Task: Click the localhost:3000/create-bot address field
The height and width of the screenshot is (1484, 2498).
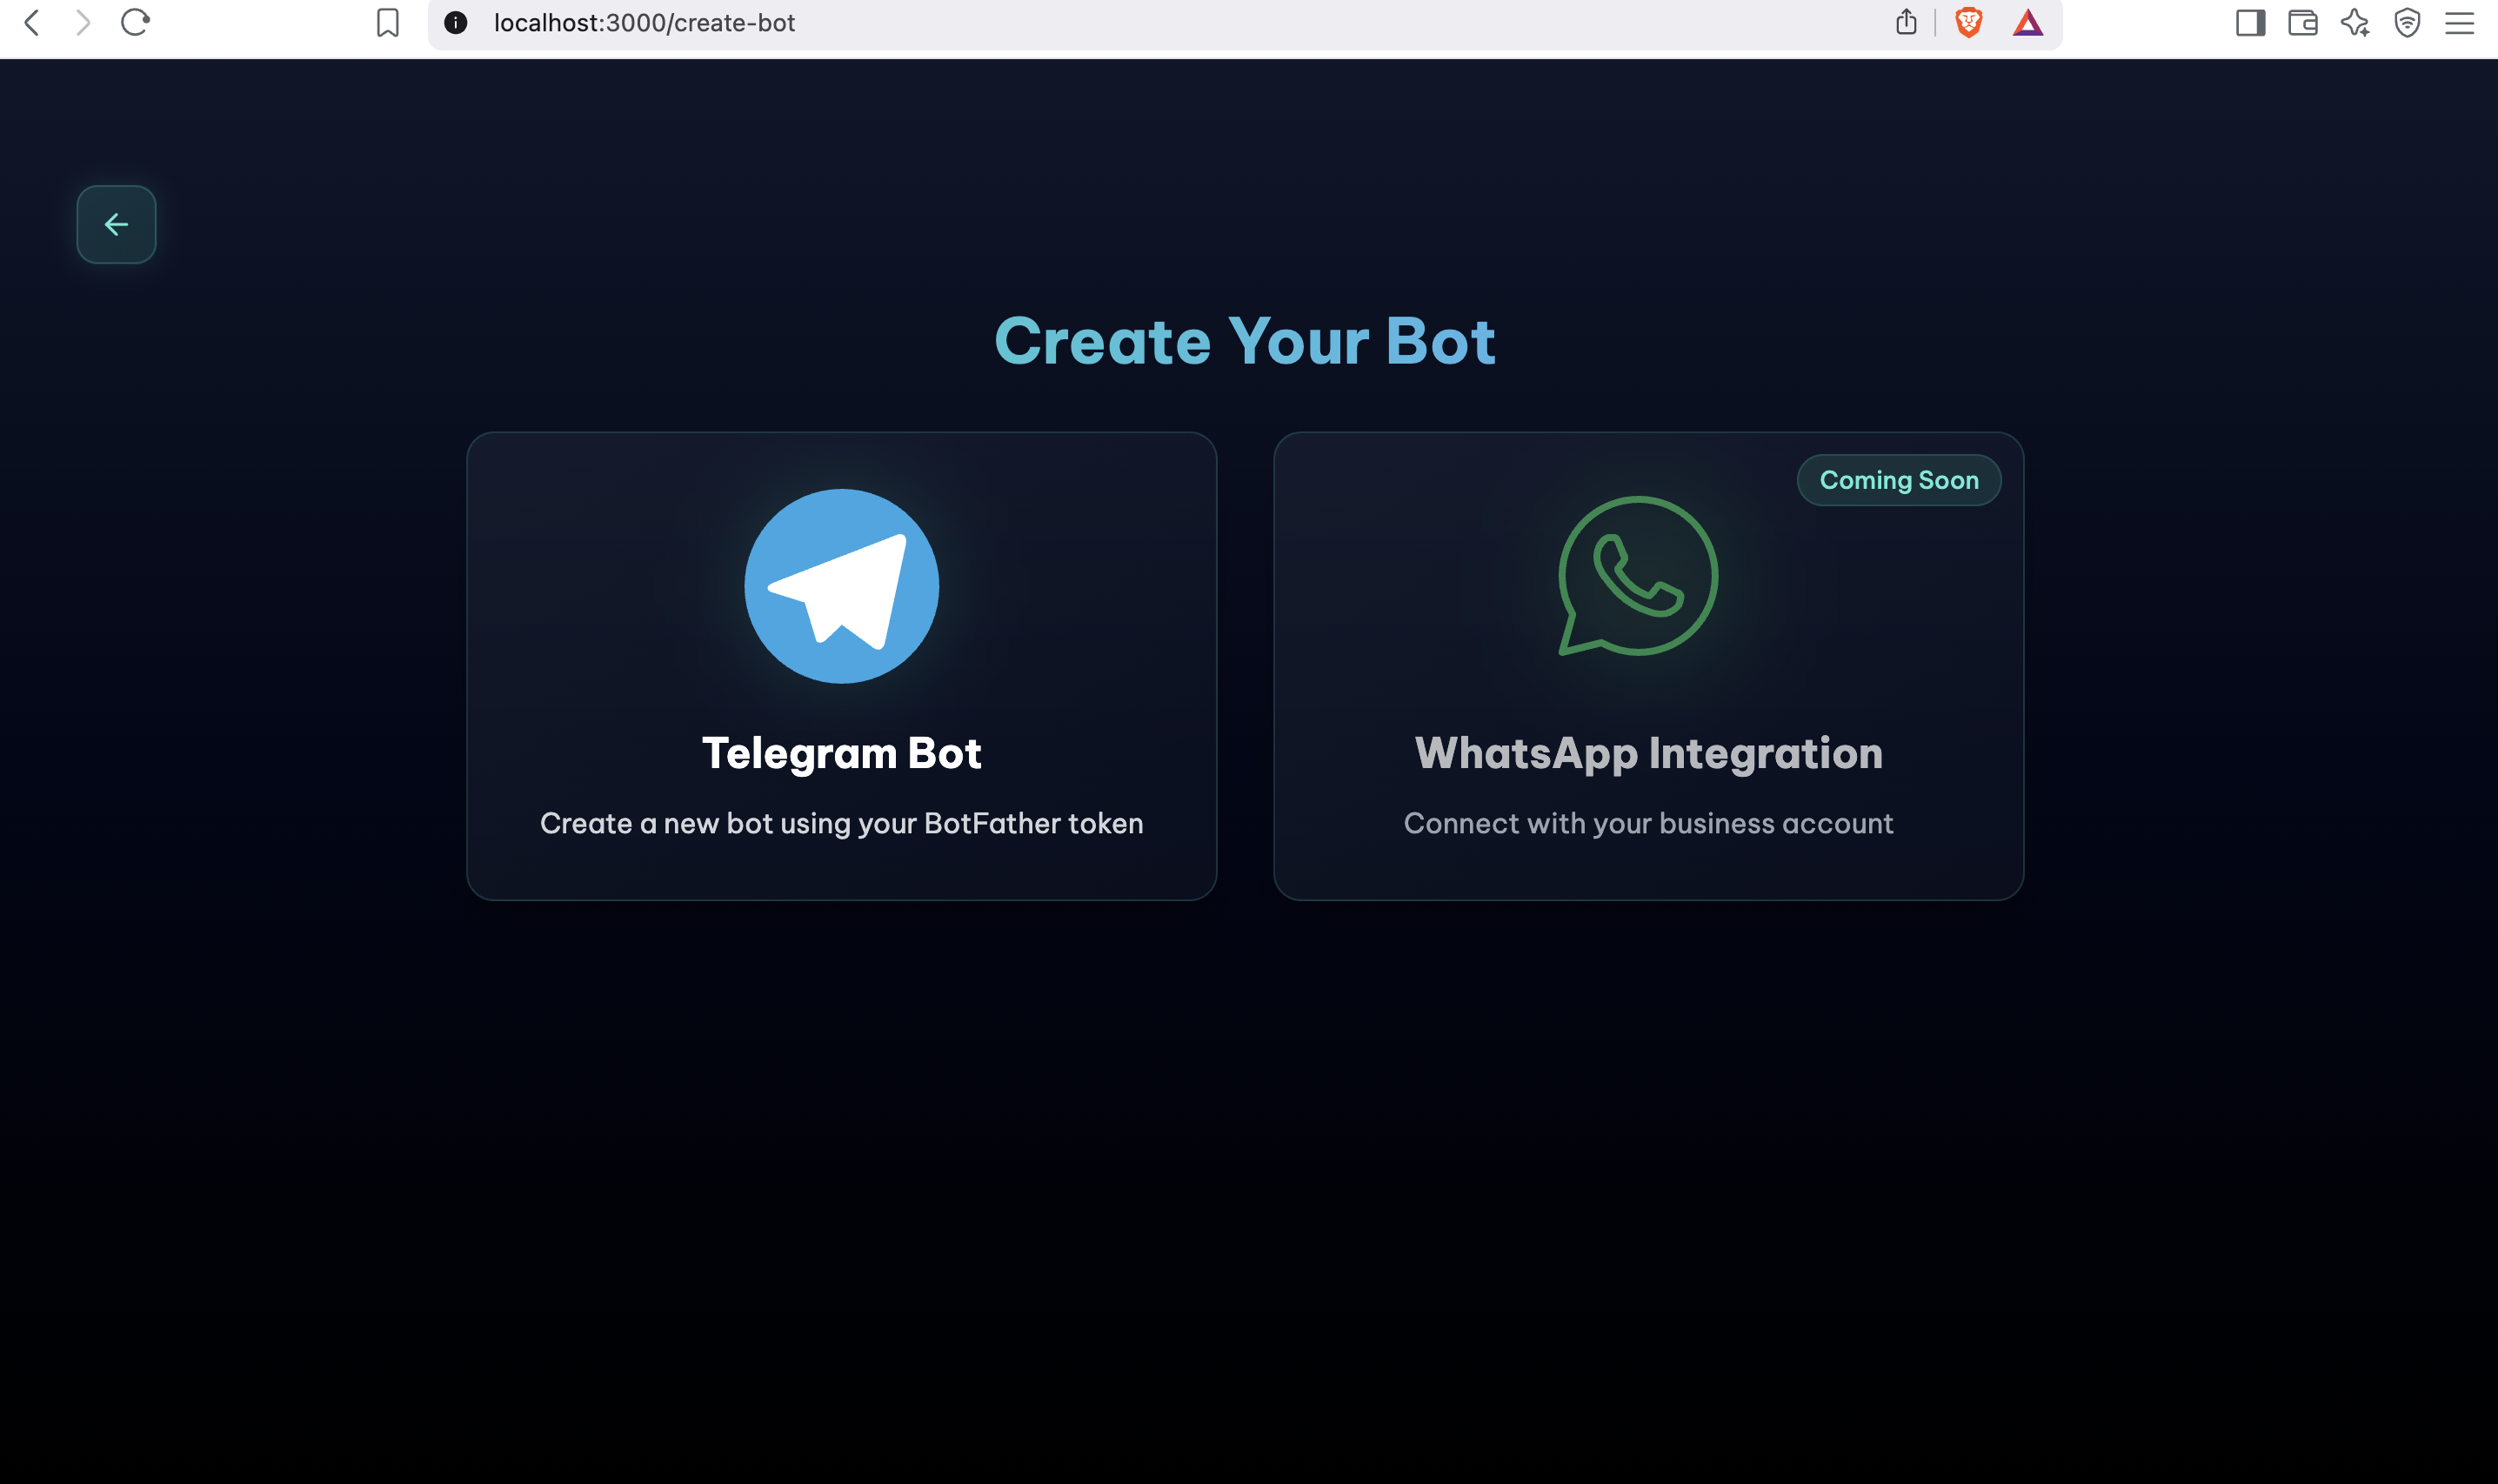Action: 644,22
